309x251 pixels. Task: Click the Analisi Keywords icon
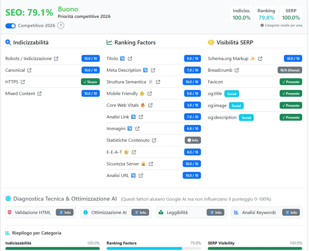click(x=237, y=212)
